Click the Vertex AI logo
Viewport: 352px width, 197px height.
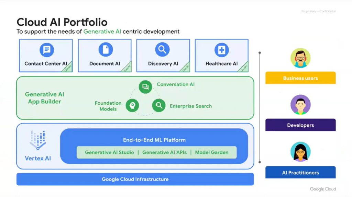point(38,140)
